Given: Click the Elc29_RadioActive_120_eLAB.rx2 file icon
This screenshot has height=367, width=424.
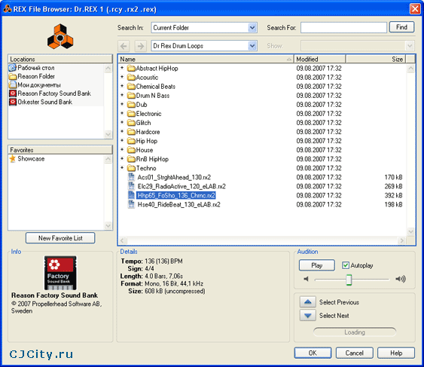Looking at the screenshot, I should (131, 186).
